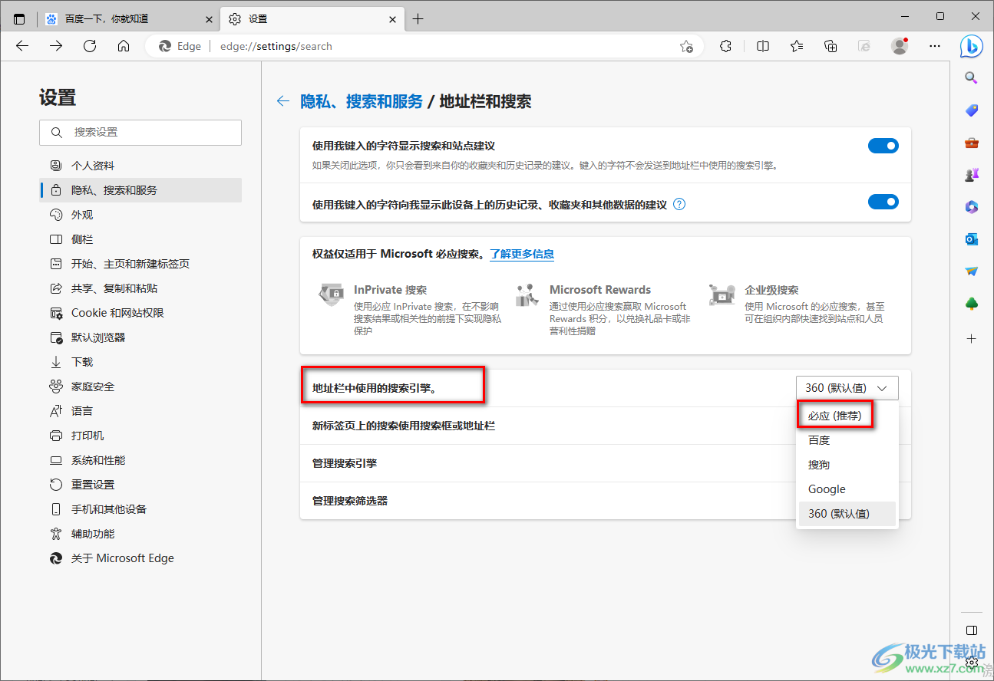Open the Extensions puzzle icon
Viewport: 994px width, 681px height.
point(725,46)
